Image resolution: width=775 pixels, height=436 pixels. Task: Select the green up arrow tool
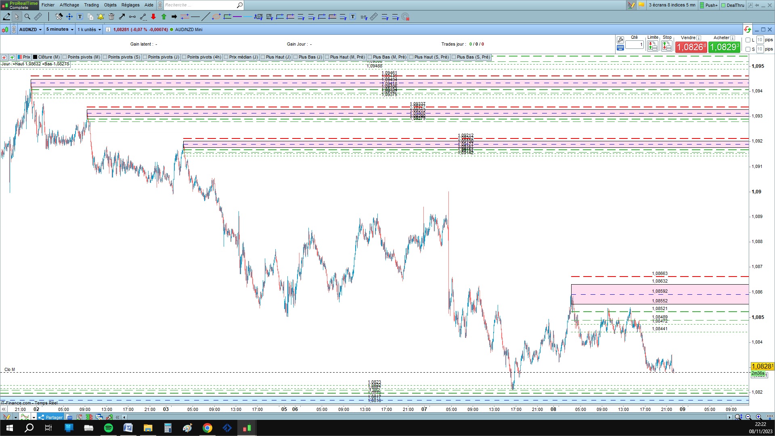coord(164,17)
